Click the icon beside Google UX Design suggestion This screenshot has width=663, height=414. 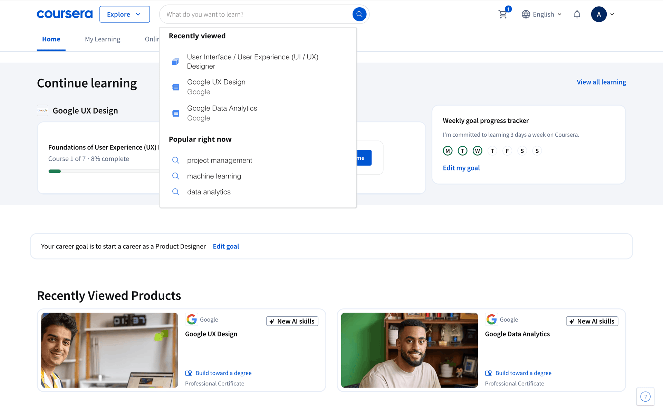[x=176, y=87]
